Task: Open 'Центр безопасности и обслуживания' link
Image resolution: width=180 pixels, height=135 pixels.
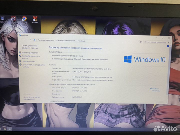Action: [32, 98]
